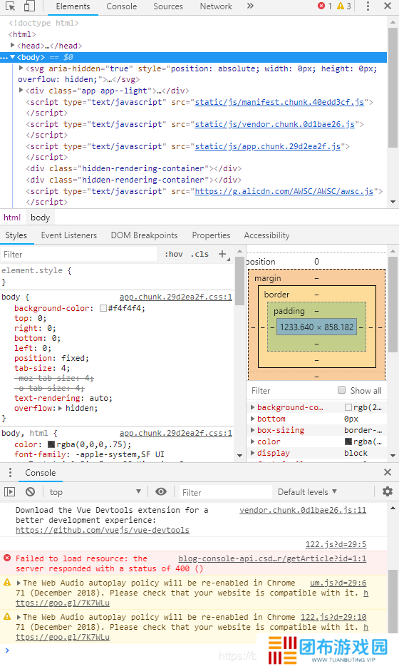The image size is (399, 669).
Task: Toggle the .cls class editor
Action: (x=199, y=255)
